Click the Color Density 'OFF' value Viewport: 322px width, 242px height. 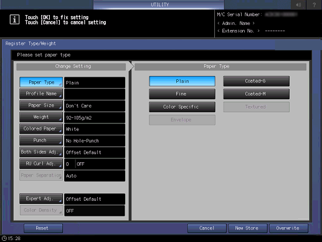(x=95, y=211)
